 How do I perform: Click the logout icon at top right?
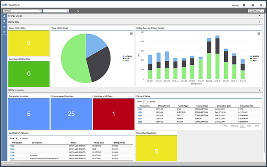click(261, 5)
